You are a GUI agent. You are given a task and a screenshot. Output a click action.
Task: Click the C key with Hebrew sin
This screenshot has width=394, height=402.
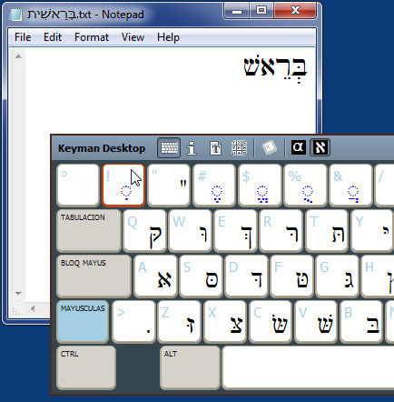[271, 322]
